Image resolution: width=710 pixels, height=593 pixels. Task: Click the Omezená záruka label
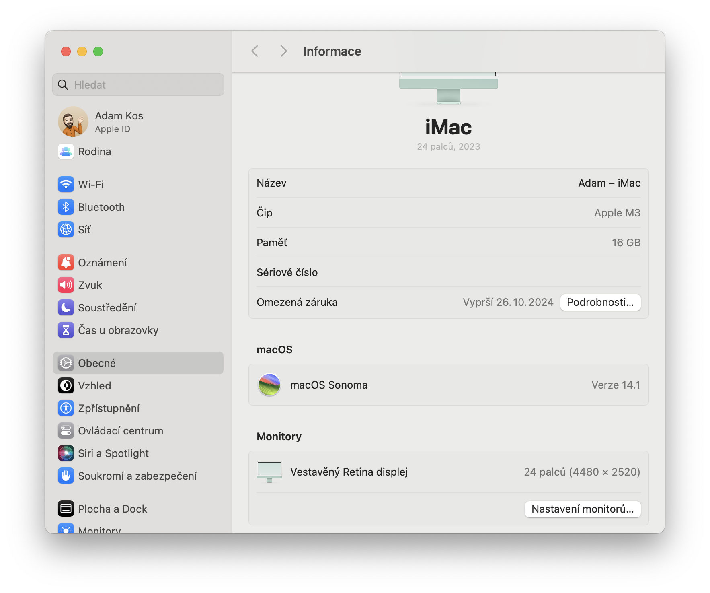(x=297, y=302)
